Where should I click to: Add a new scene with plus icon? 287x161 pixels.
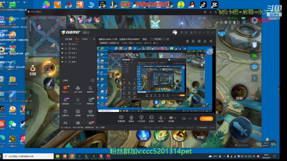94,39
